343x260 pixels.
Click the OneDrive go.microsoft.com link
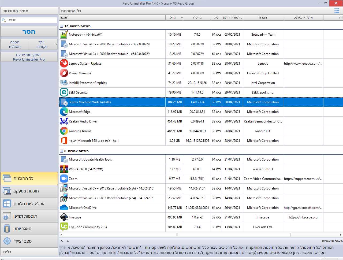point(303,208)
